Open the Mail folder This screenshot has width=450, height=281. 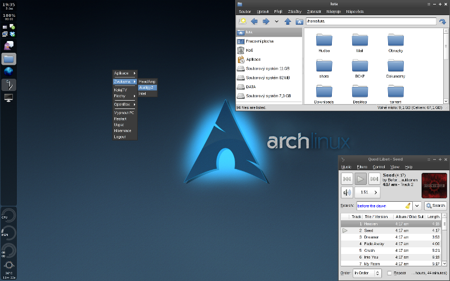tap(359, 43)
